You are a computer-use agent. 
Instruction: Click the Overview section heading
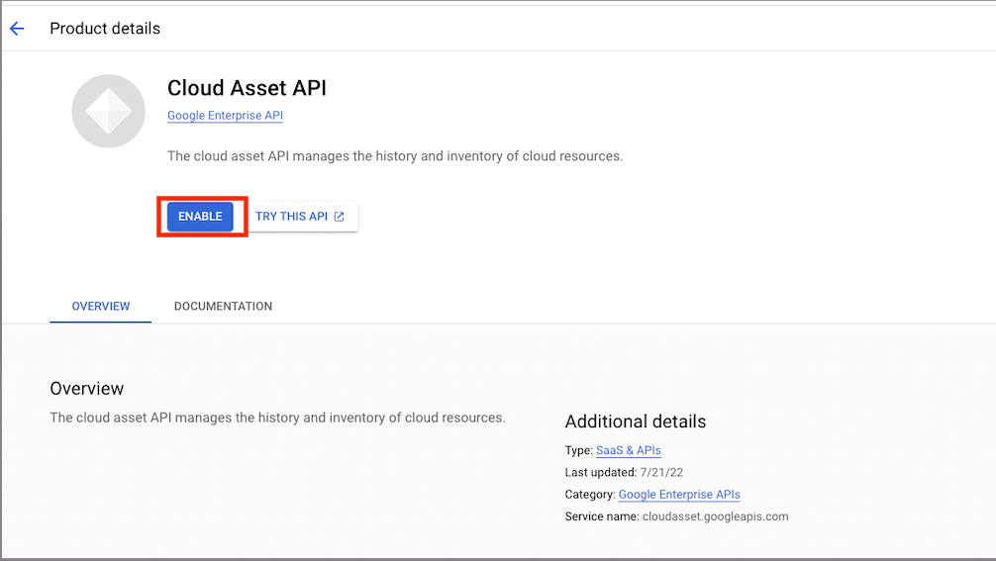click(87, 389)
